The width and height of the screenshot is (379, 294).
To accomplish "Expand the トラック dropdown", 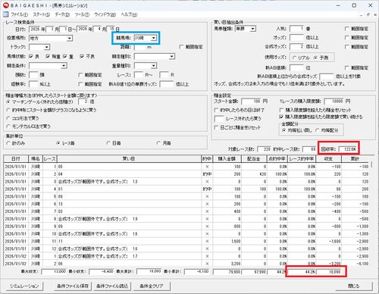I will (x=46, y=47).
